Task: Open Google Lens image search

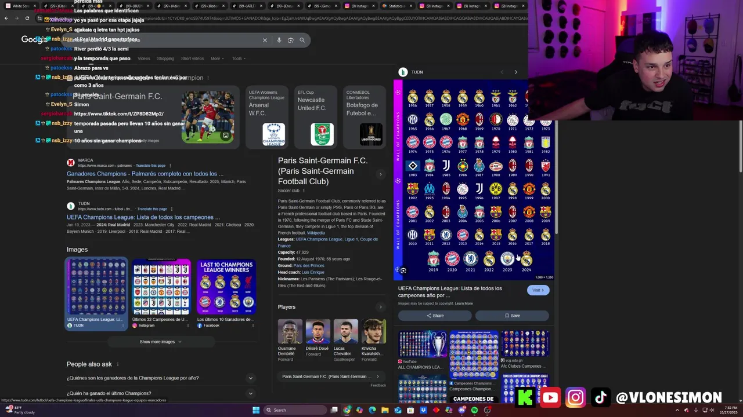Action: 291,40
